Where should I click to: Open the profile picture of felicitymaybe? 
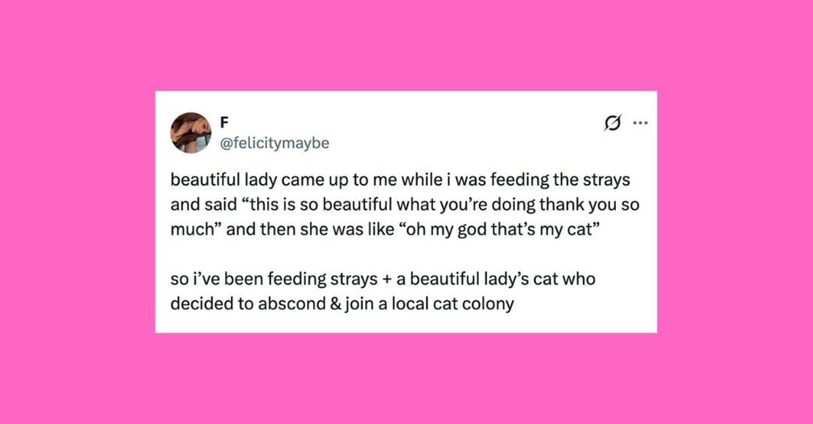coord(190,133)
